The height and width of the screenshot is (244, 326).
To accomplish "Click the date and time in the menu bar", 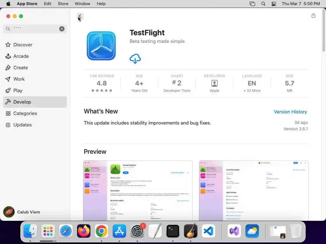I will 301,4.
